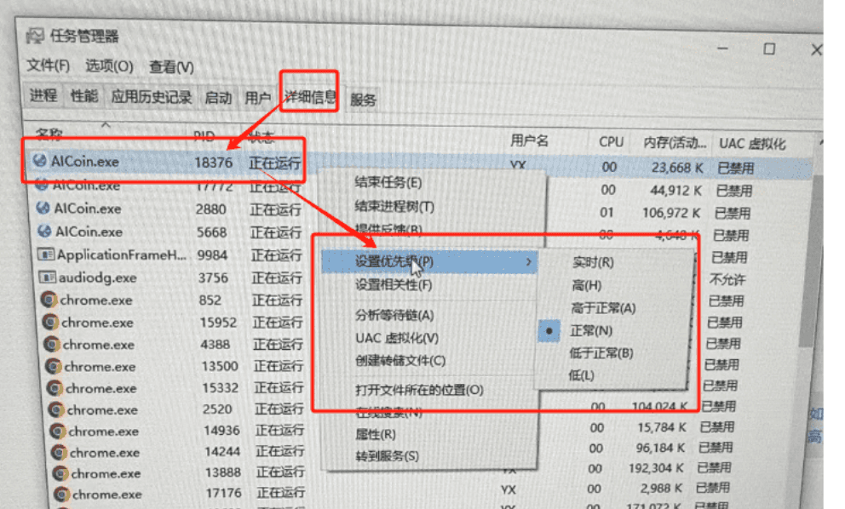Click the PID value 3756
This screenshot has width=845, height=509.
[214, 278]
